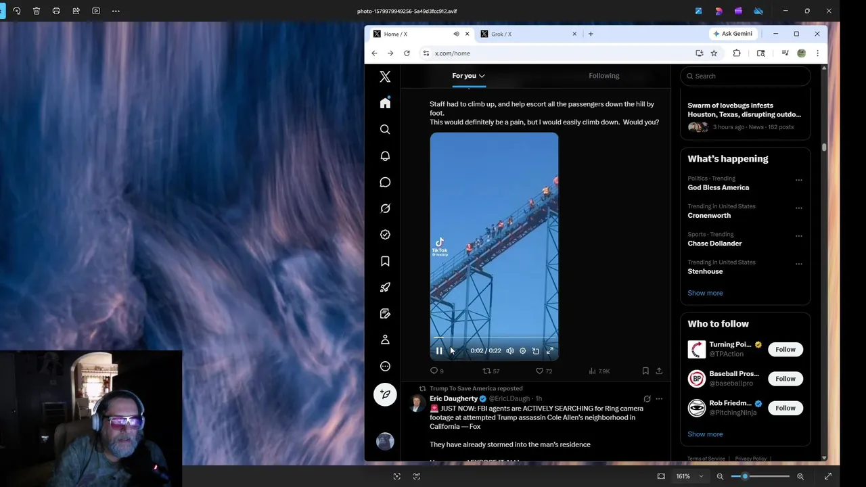
Task: Switch to the Following tab
Action: (603, 76)
